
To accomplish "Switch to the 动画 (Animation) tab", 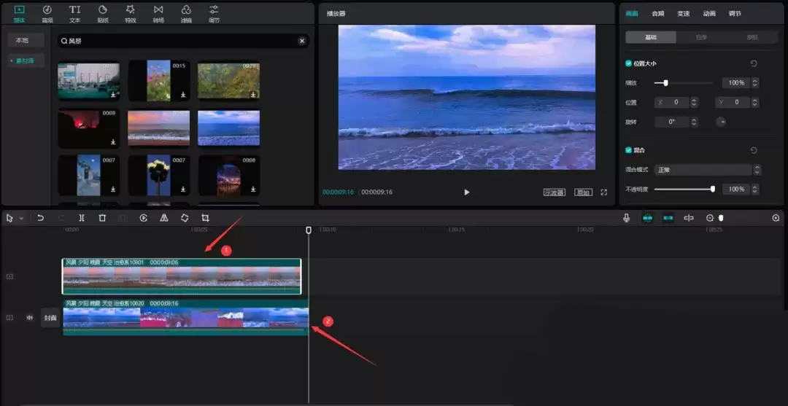I will point(709,13).
